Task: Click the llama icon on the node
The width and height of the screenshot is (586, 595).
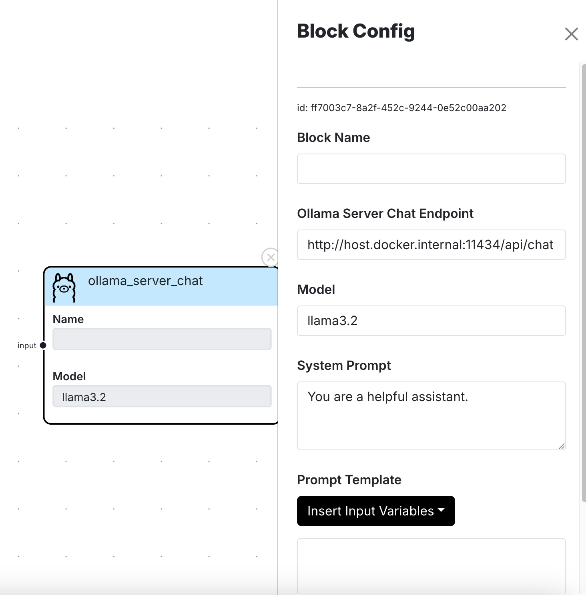Action: click(64, 287)
